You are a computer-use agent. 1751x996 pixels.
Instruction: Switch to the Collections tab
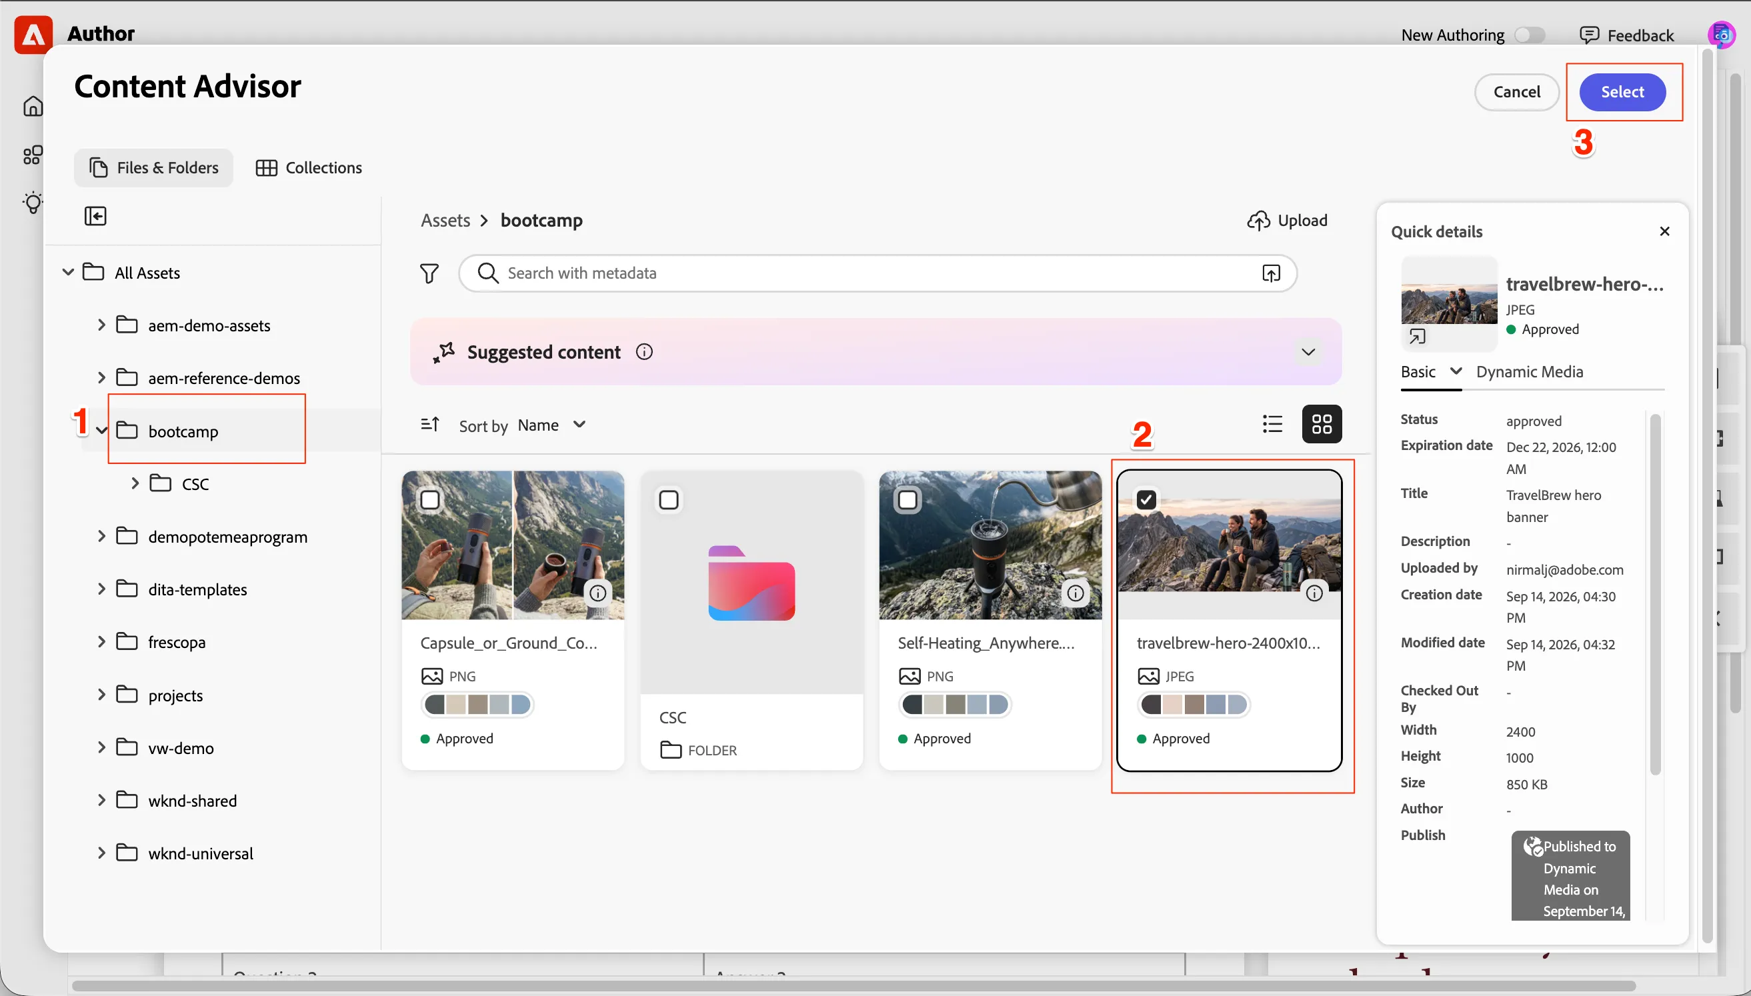309,167
